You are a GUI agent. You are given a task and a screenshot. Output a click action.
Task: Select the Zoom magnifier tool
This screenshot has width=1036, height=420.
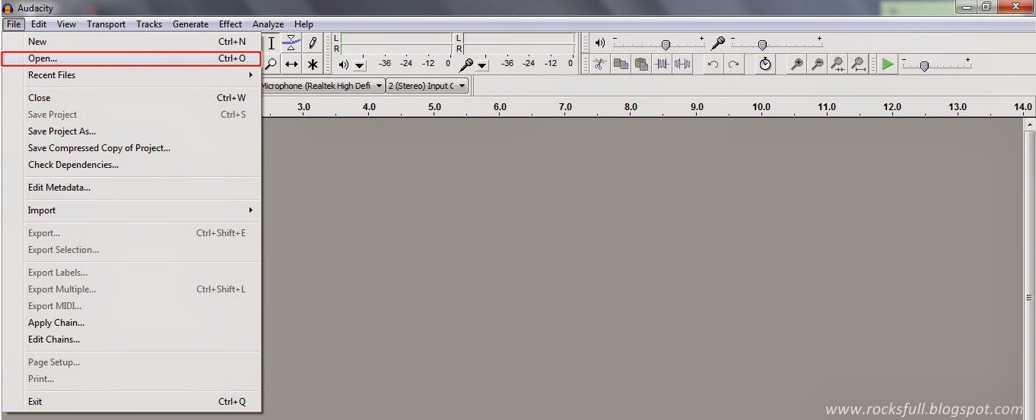pos(271,65)
